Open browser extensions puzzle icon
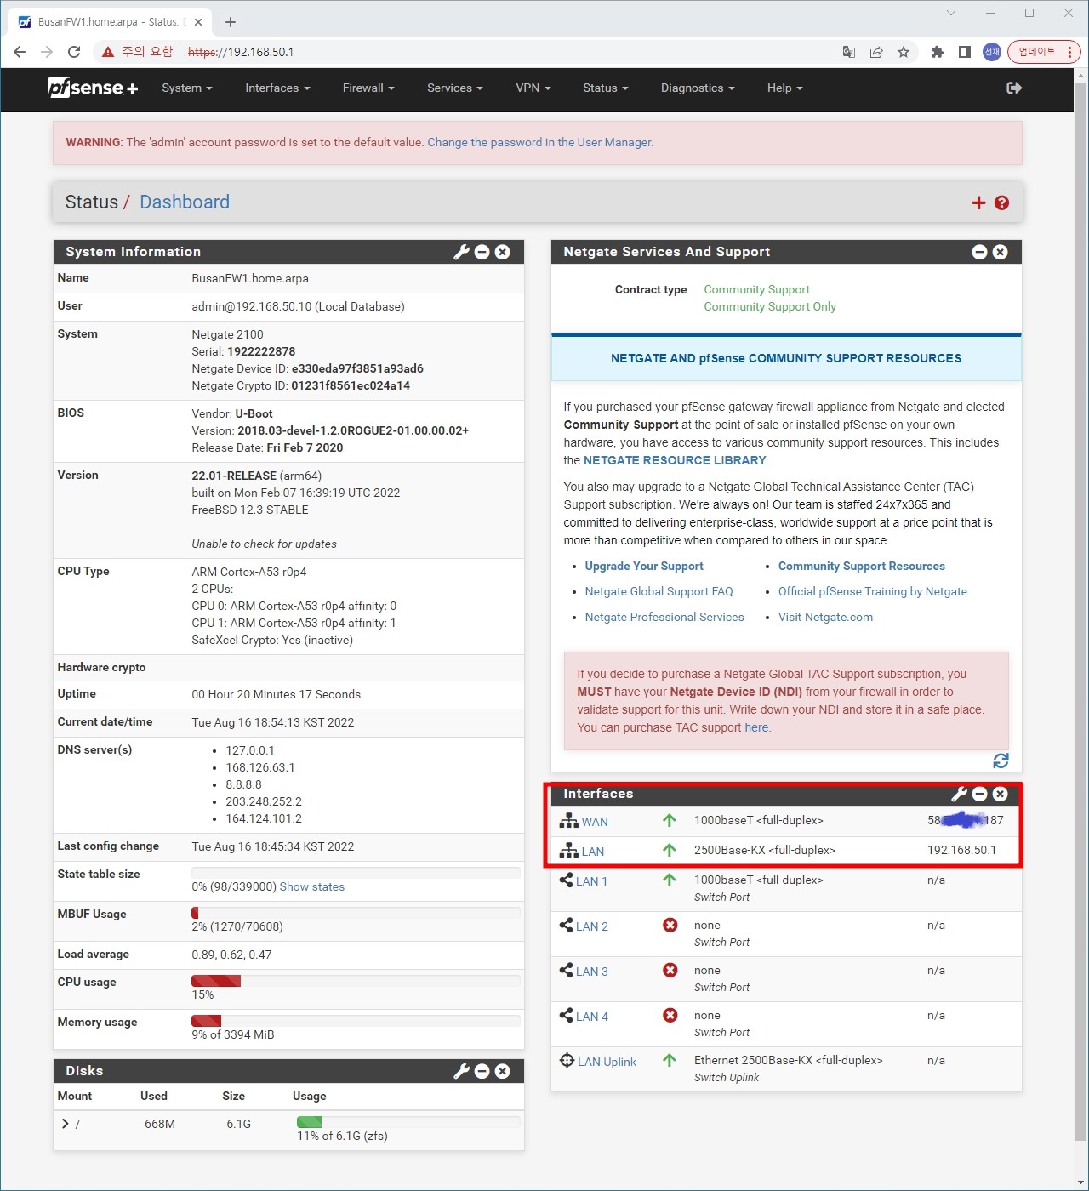This screenshot has width=1089, height=1191. pos(938,52)
